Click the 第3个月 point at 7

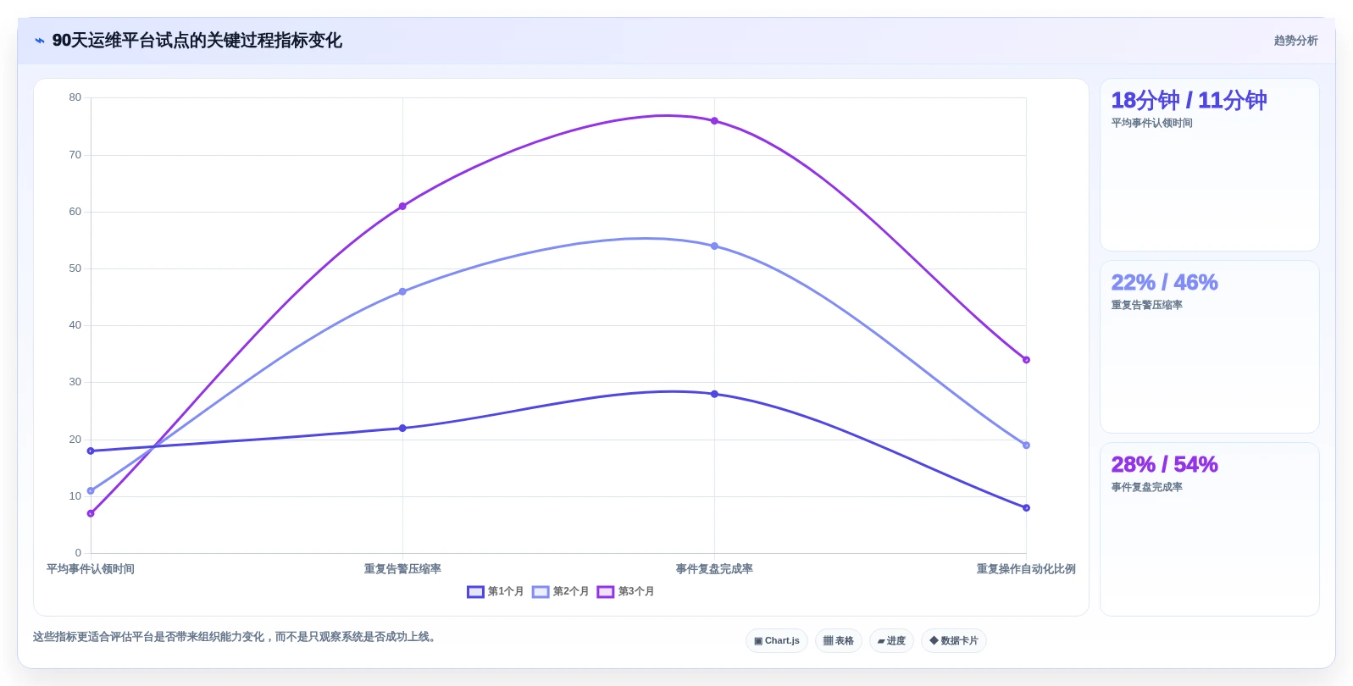pyautogui.click(x=91, y=514)
